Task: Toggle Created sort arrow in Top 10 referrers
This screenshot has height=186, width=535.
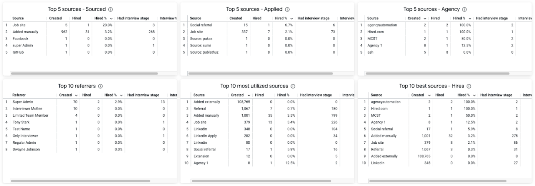Action: [x=76, y=95]
